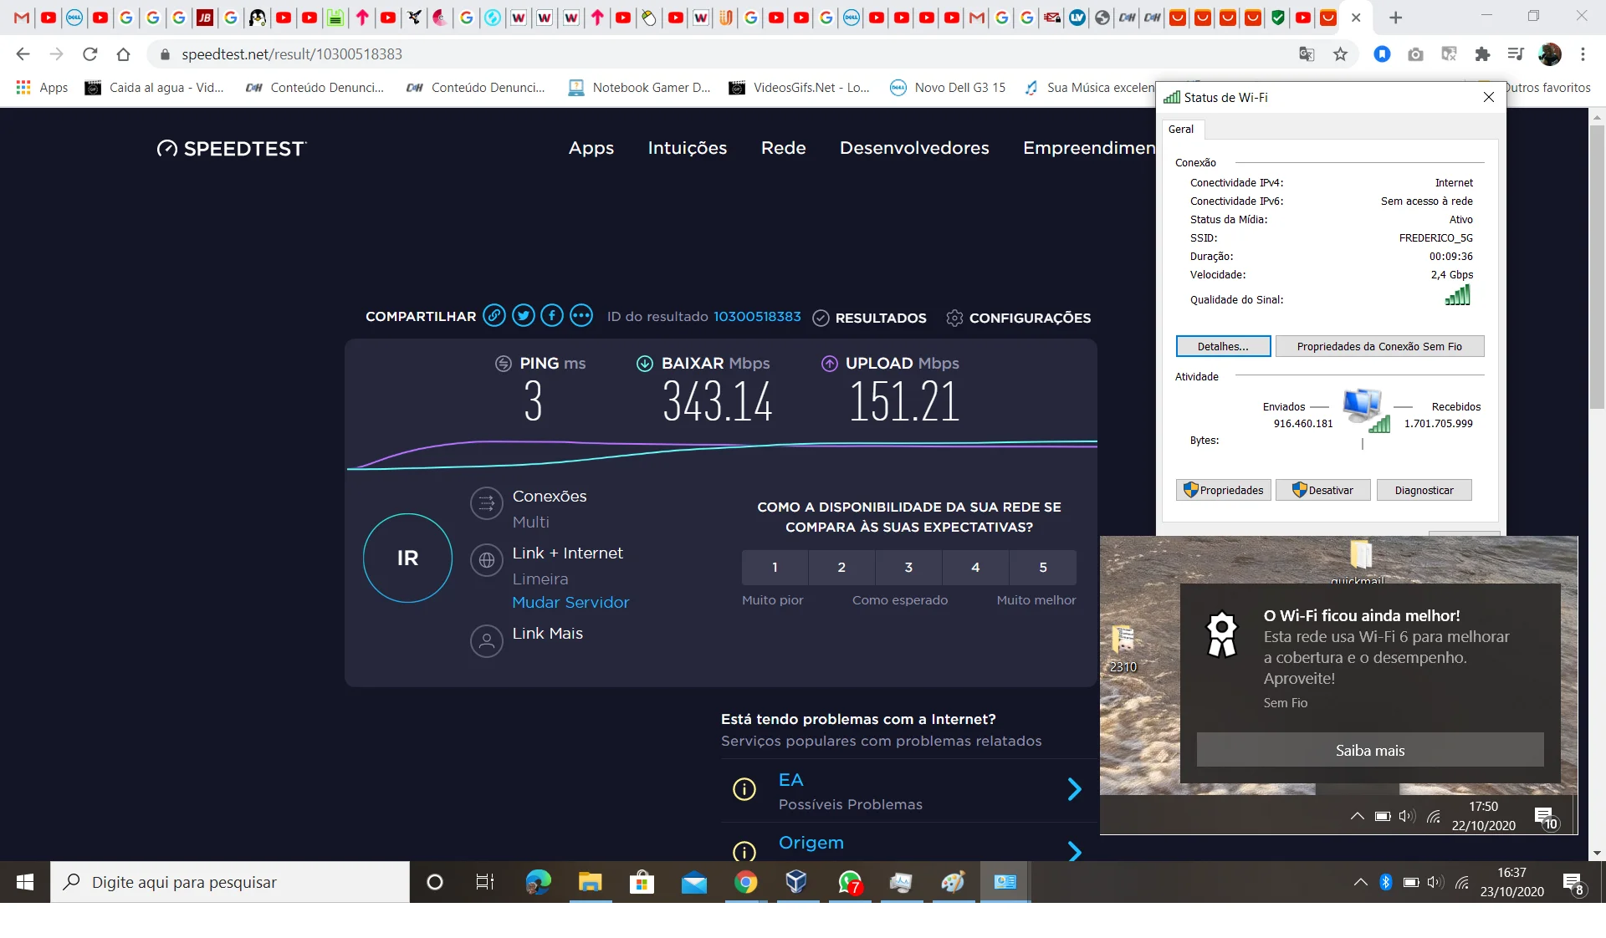The height and width of the screenshot is (938, 1606).
Task: Open more sharing options ellipsis icon
Action: coord(581,316)
